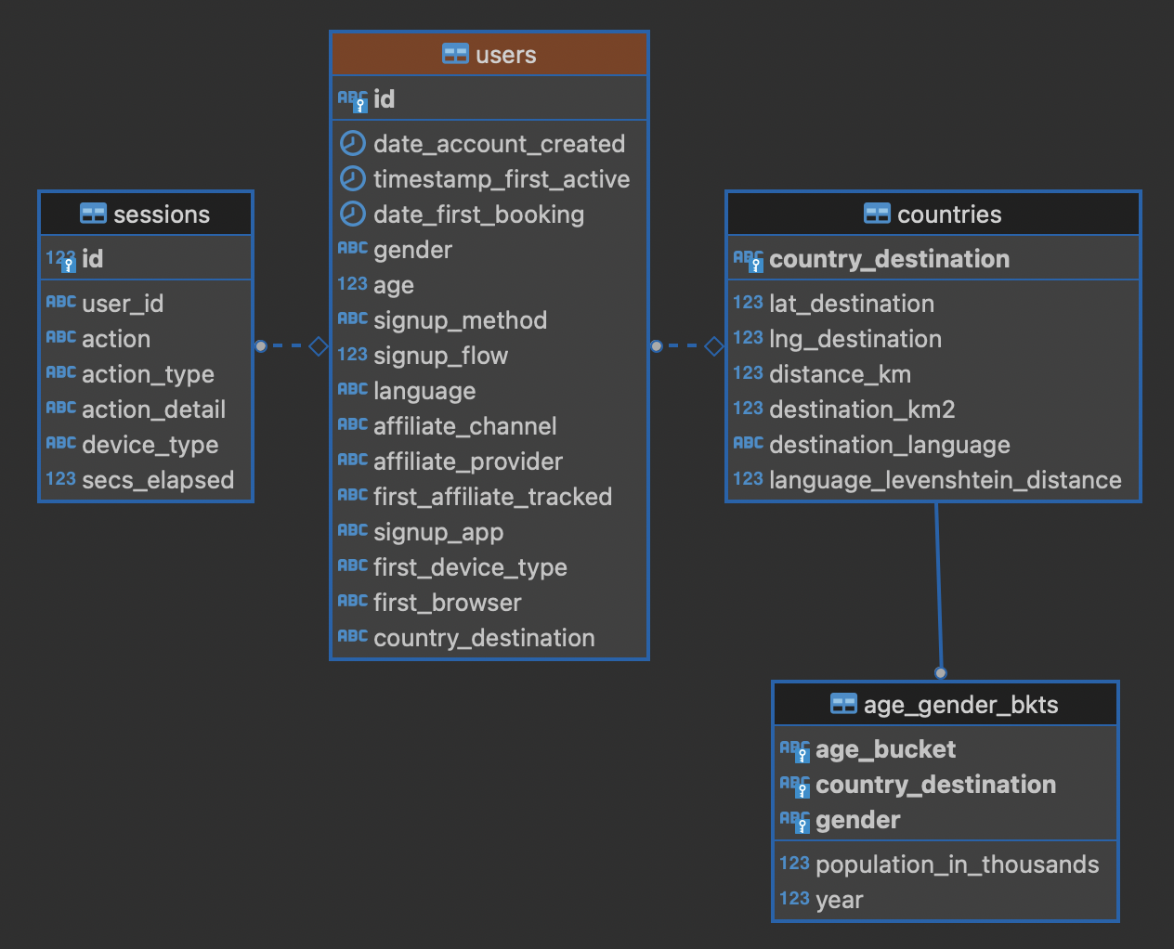
Task: Click the countries table header icon
Action: [877, 214]
